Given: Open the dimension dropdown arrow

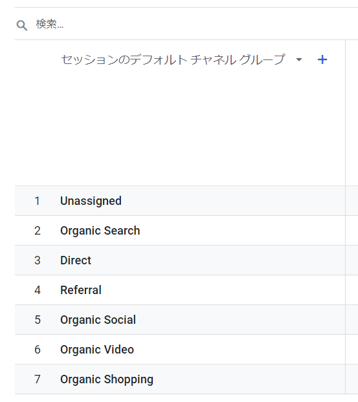Looking at the screenshot, I should 298,59.
